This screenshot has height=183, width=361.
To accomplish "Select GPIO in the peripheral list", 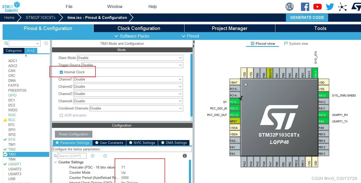I will coord(12,95).
